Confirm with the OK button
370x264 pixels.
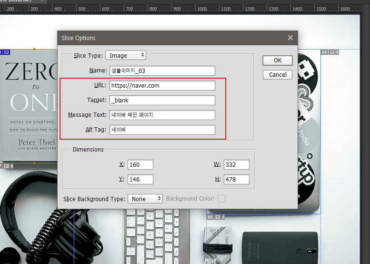(x=278, y=61)
